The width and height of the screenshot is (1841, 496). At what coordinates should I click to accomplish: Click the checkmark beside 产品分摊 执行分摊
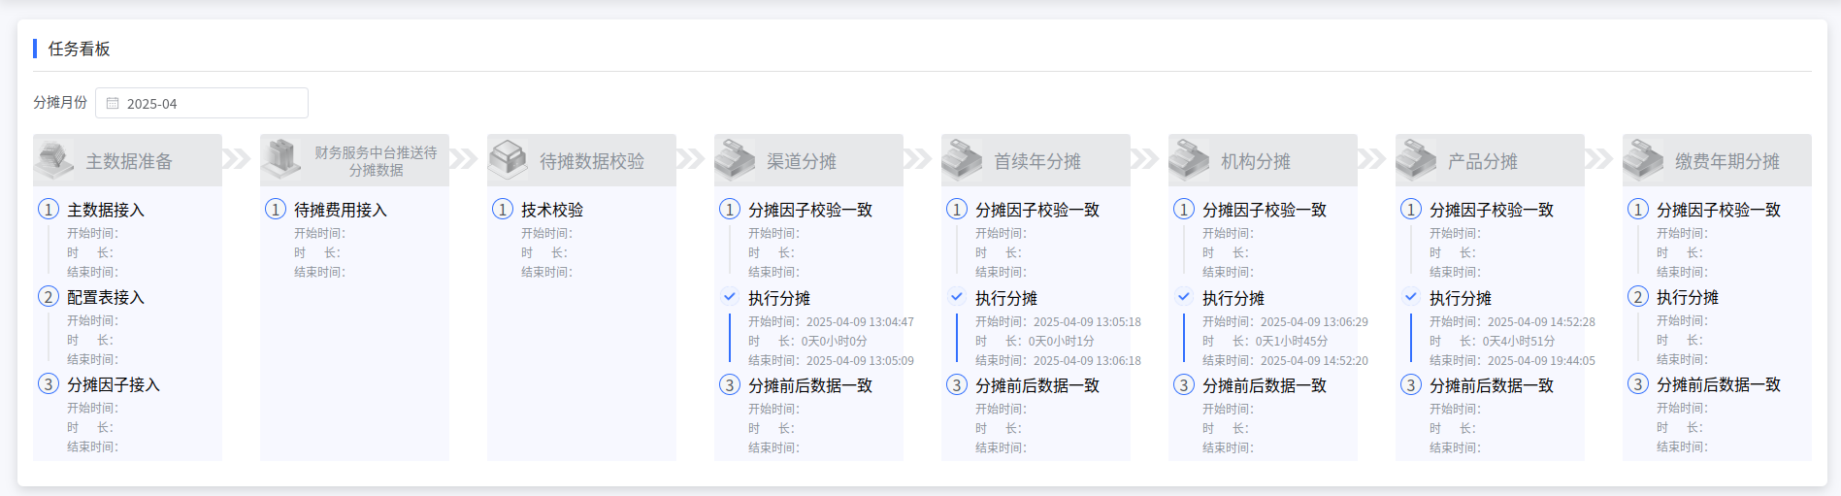click(1411, 296)
